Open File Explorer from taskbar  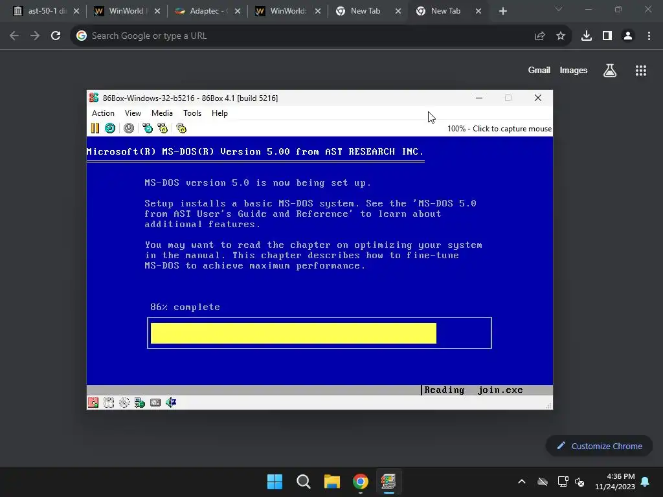click(x=332, y=481)
